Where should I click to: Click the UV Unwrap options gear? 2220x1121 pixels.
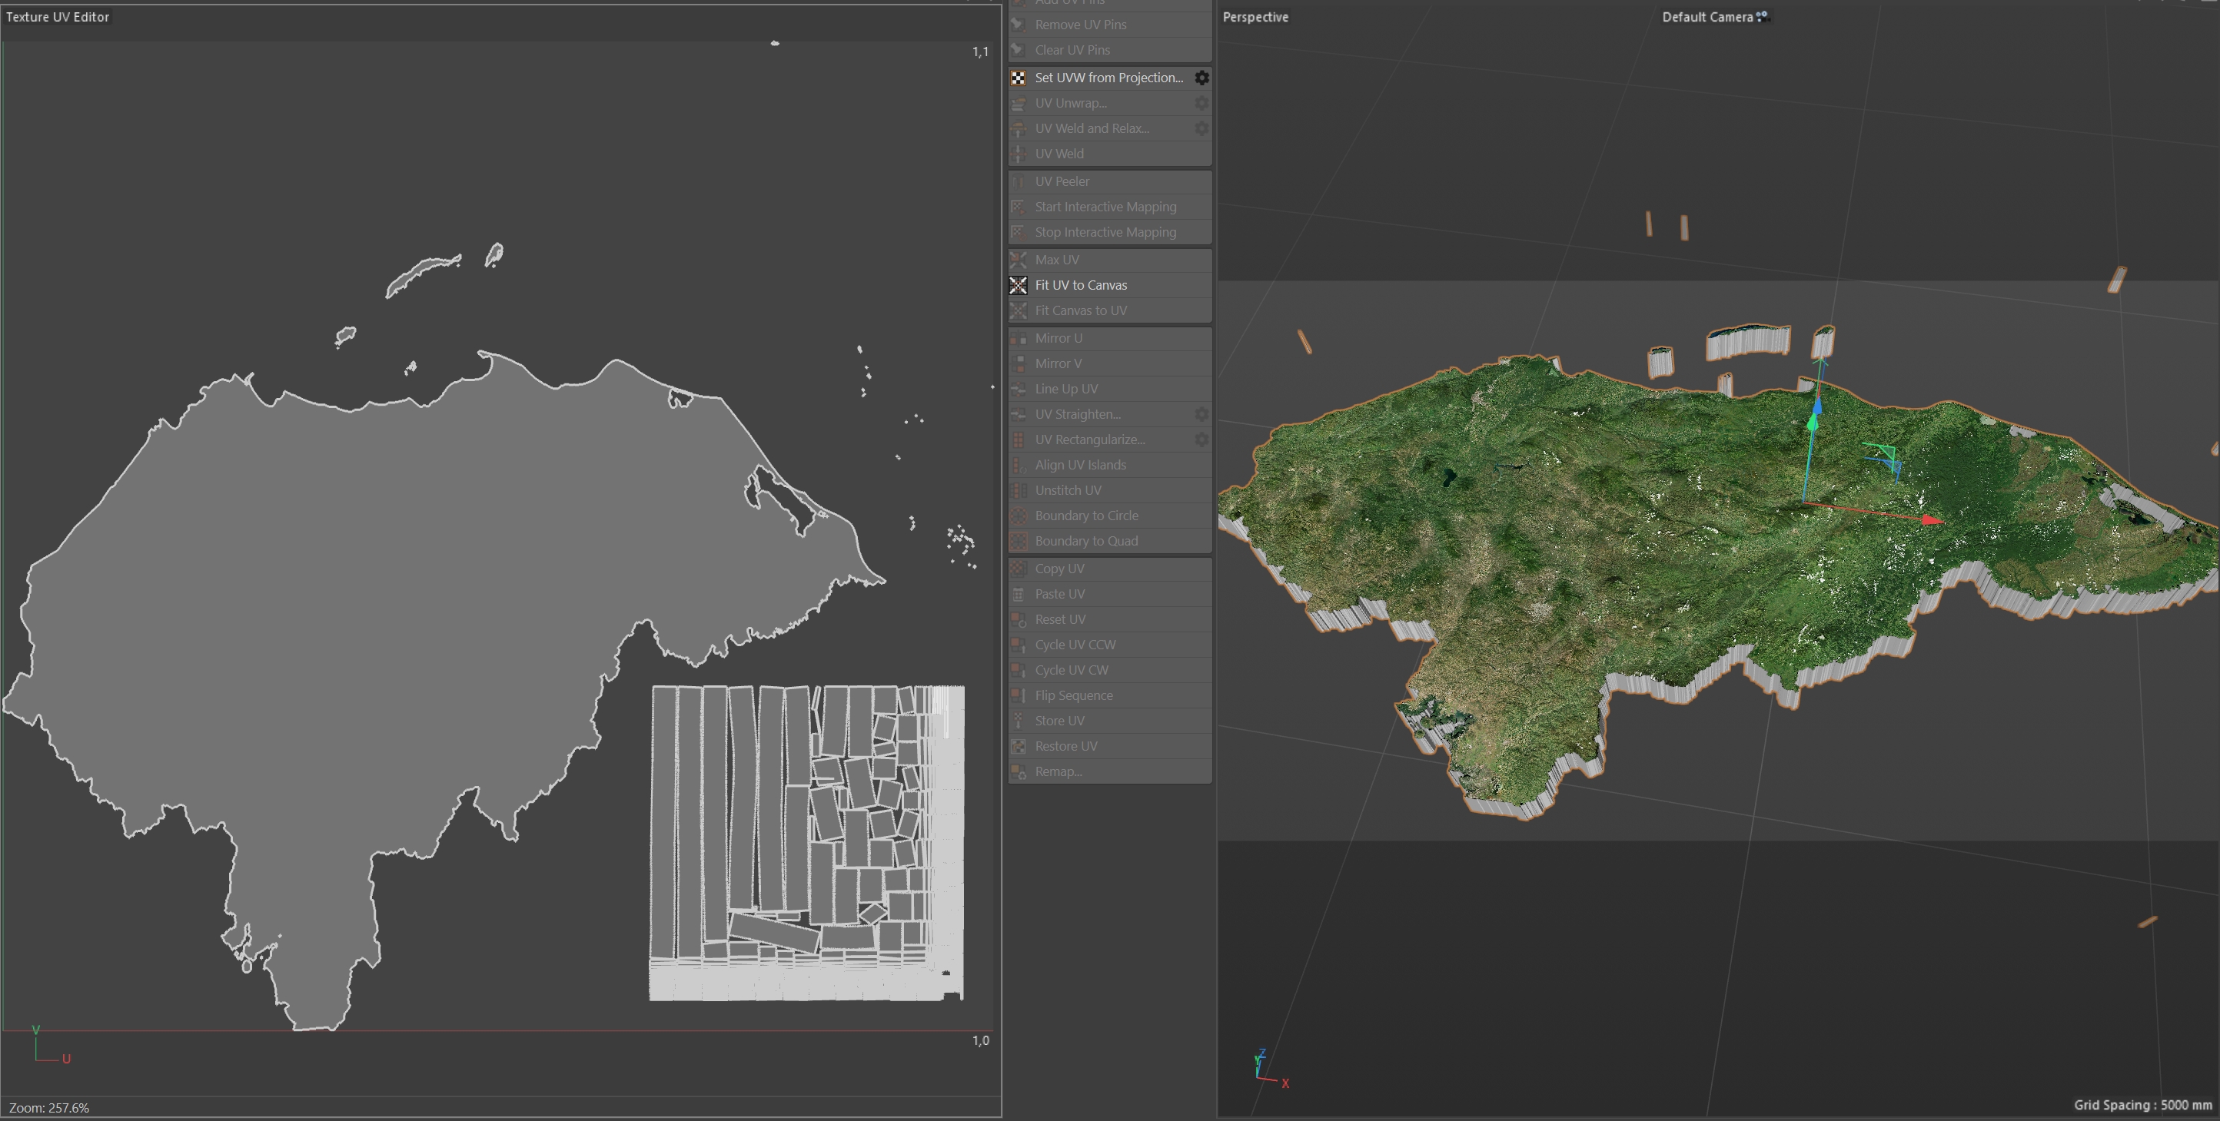tap(1201, 104)
